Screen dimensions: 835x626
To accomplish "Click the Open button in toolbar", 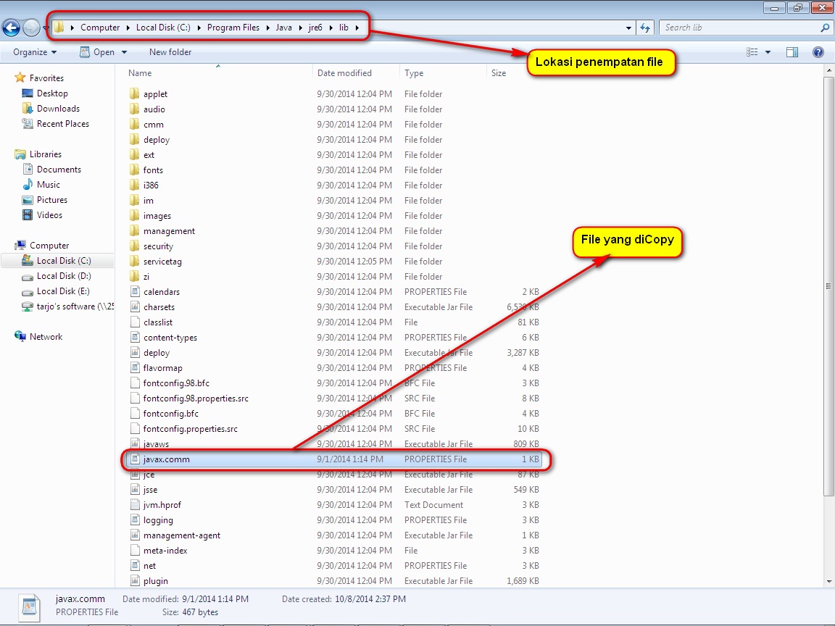I will 97,52.
